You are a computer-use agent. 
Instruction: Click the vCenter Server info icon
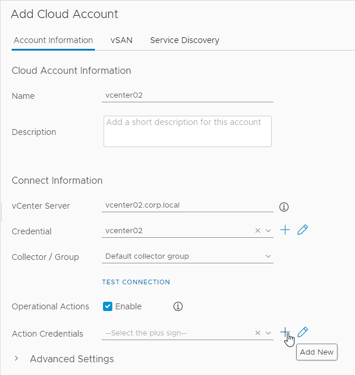(284, 207)
